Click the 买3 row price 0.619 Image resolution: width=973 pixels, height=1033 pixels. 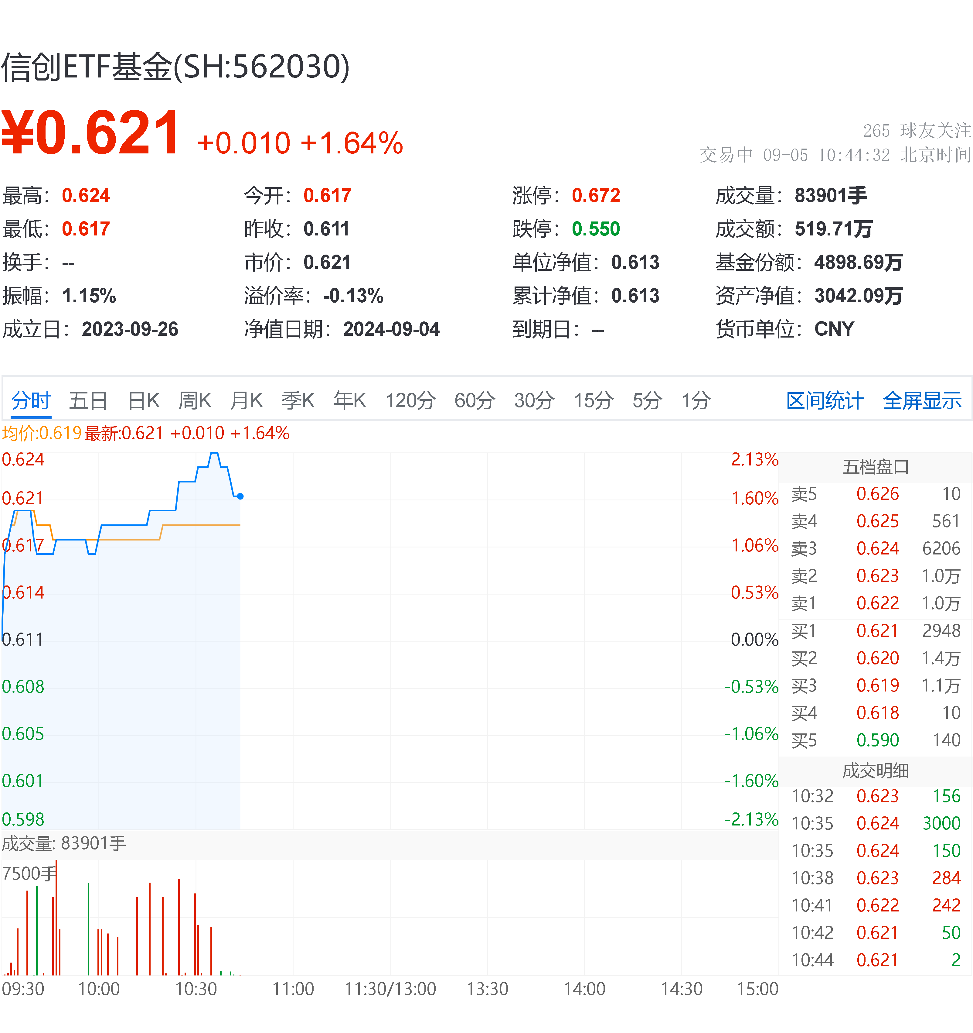(878, 686)
